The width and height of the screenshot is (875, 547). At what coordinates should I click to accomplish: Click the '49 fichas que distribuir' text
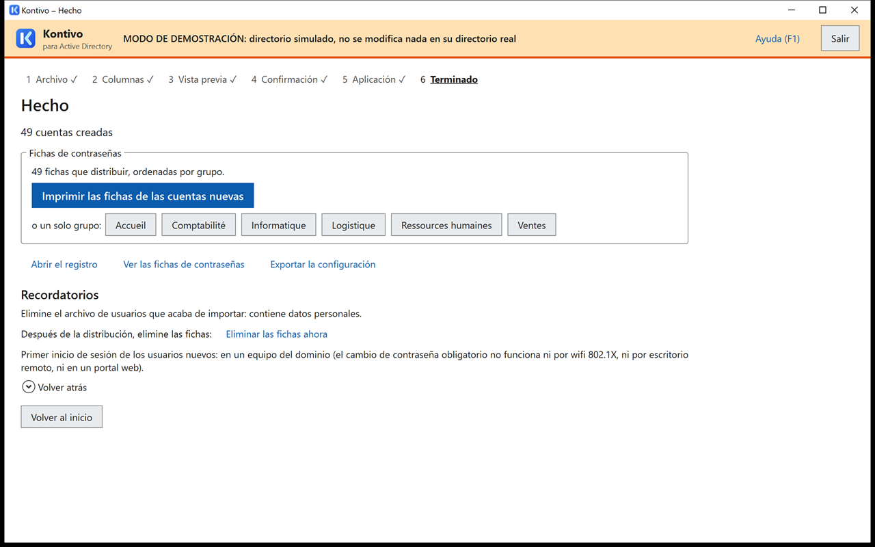pos(128,172)
